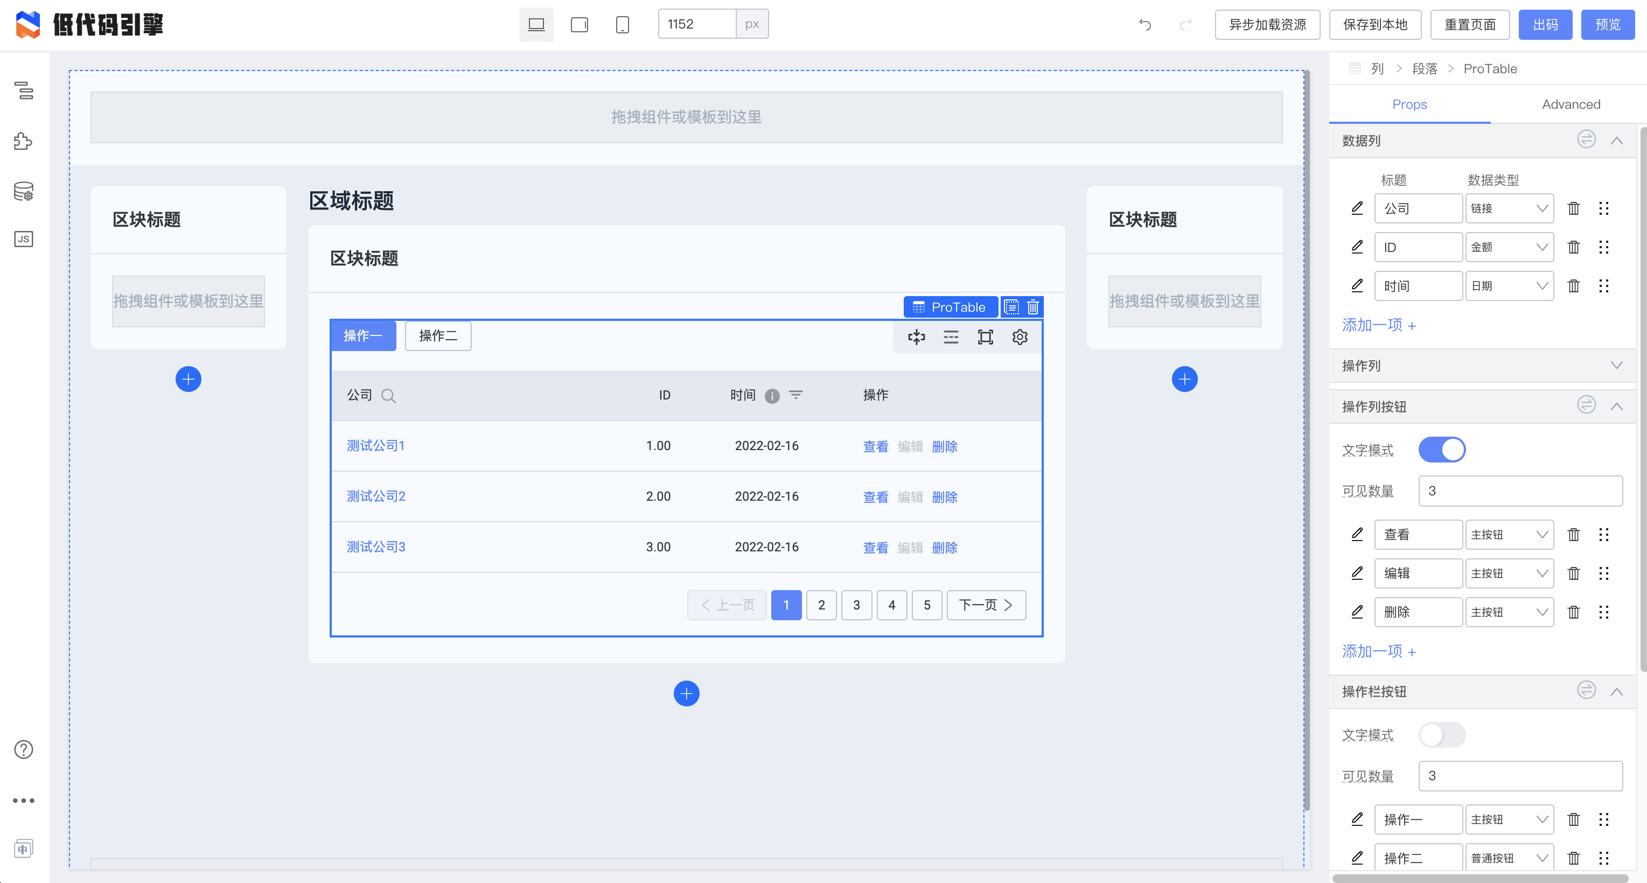Switch to the Advanced tab

coord(1571,104)
